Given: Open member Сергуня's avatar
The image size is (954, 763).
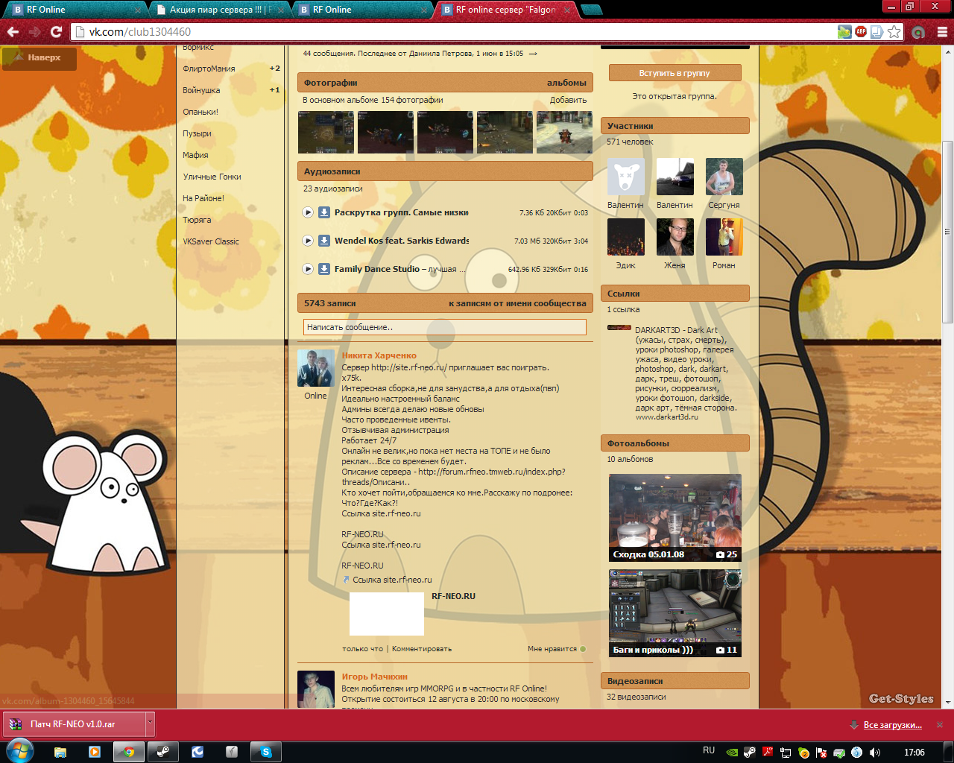Looking at the screenshot, I should click(x=724, y=177).
